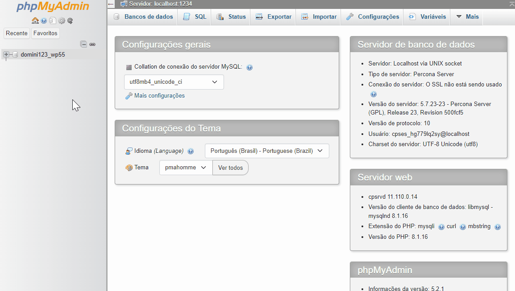Open SQL tab
515x291 pixels.
[x=195, y=17]
